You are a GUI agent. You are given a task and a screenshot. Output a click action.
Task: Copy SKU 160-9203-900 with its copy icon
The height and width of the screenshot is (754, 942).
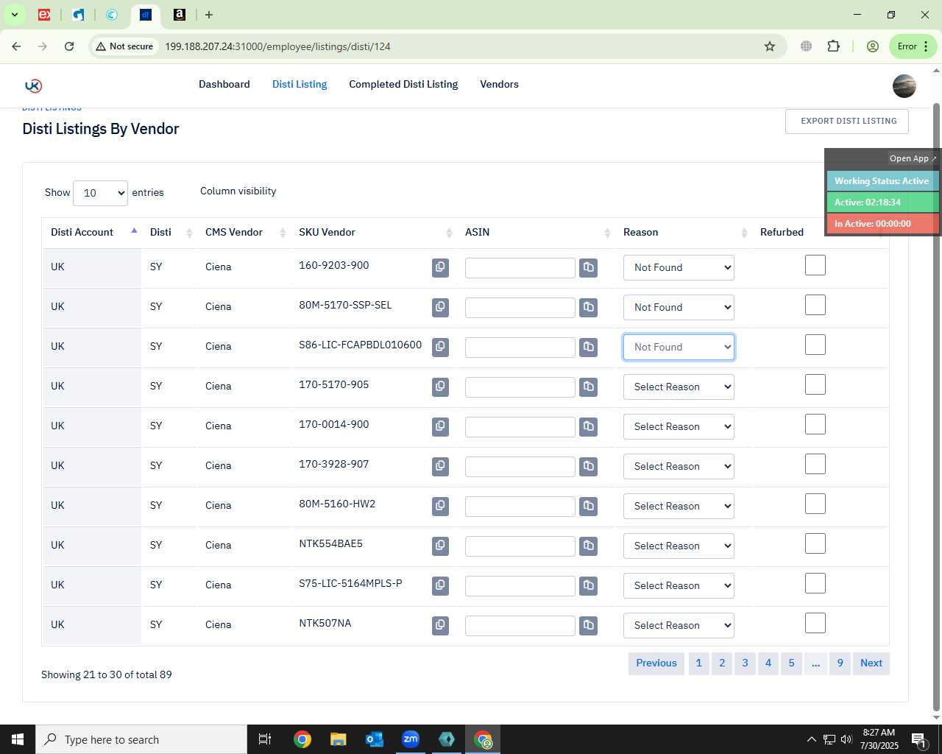pos(440,267)
